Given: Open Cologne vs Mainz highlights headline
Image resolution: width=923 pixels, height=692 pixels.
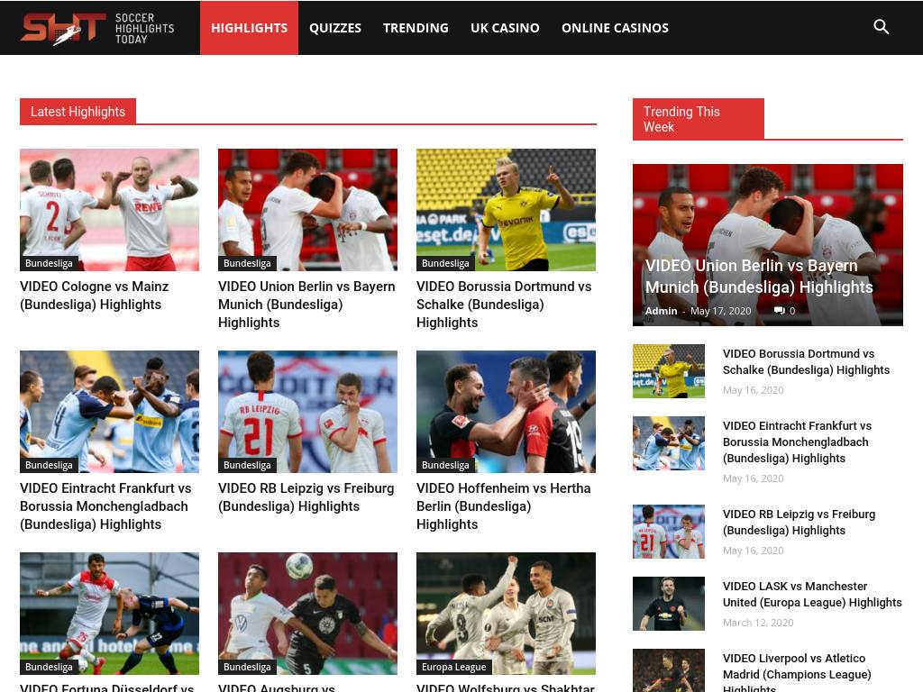Looking at the screenshot, I should (x=94, y=296).
